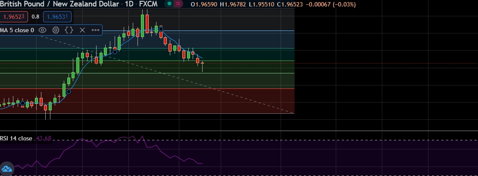Open the TradingView cloud logo icon
Viewport: 478px width, 176px height.
click(7, 169)
